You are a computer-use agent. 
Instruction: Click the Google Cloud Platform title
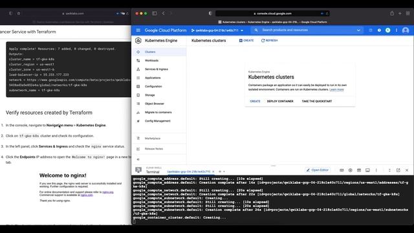(x=166, y=30)
